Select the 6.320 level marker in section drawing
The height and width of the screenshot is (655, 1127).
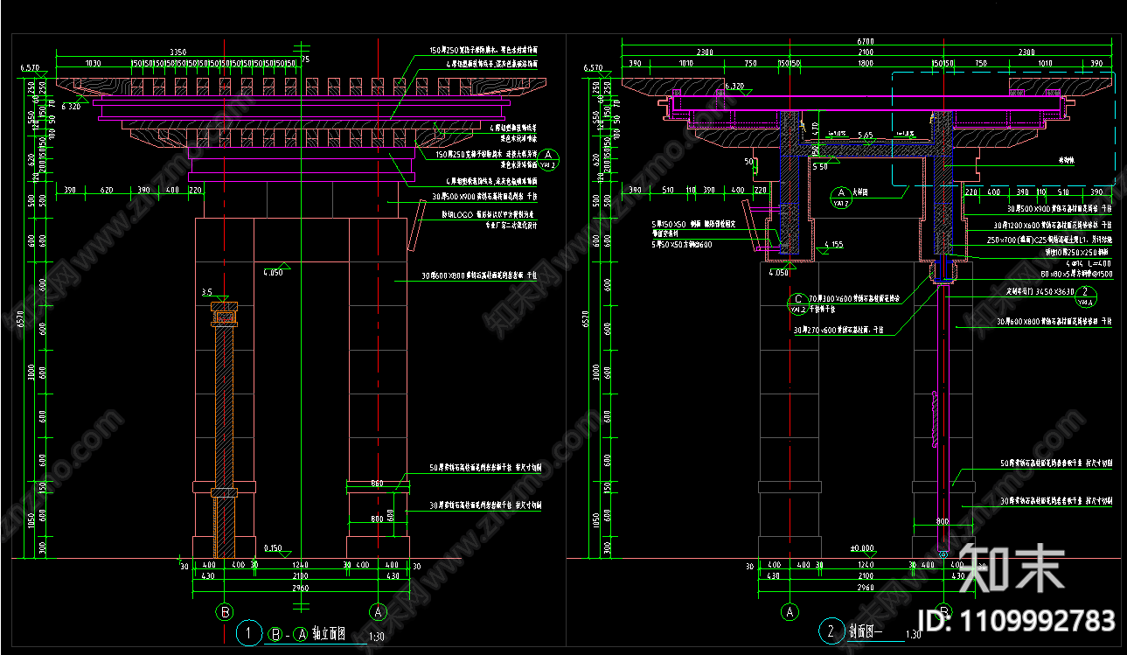tap(735, 87)
